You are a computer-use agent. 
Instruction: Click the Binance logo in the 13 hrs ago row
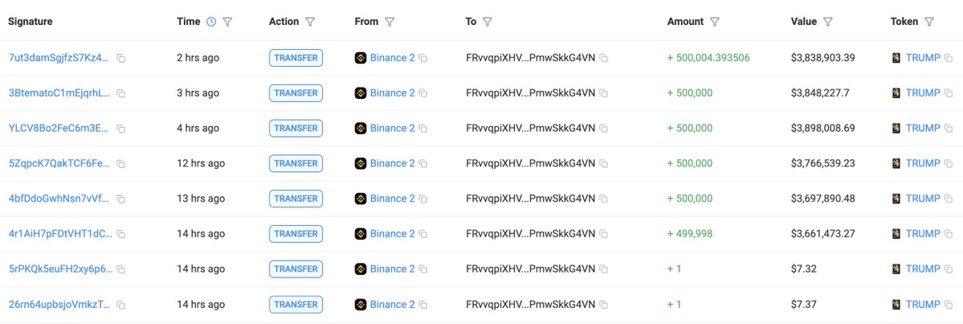(361, 199)
